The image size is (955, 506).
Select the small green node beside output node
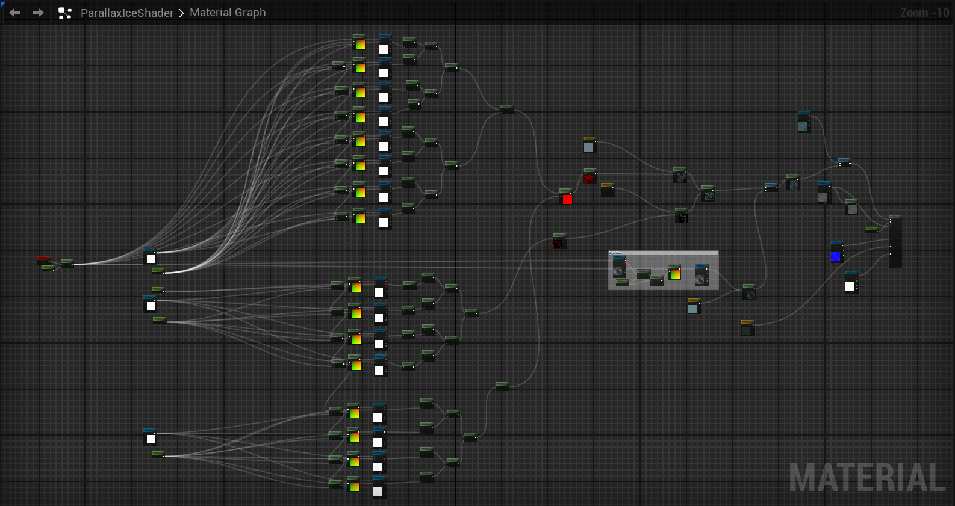pos(871,229)
